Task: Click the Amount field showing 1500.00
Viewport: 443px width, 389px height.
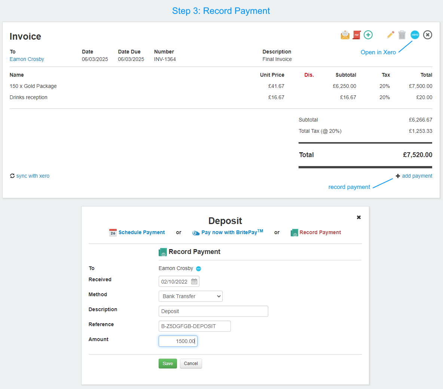Action: pyautogui.click(x=178, y=341)
